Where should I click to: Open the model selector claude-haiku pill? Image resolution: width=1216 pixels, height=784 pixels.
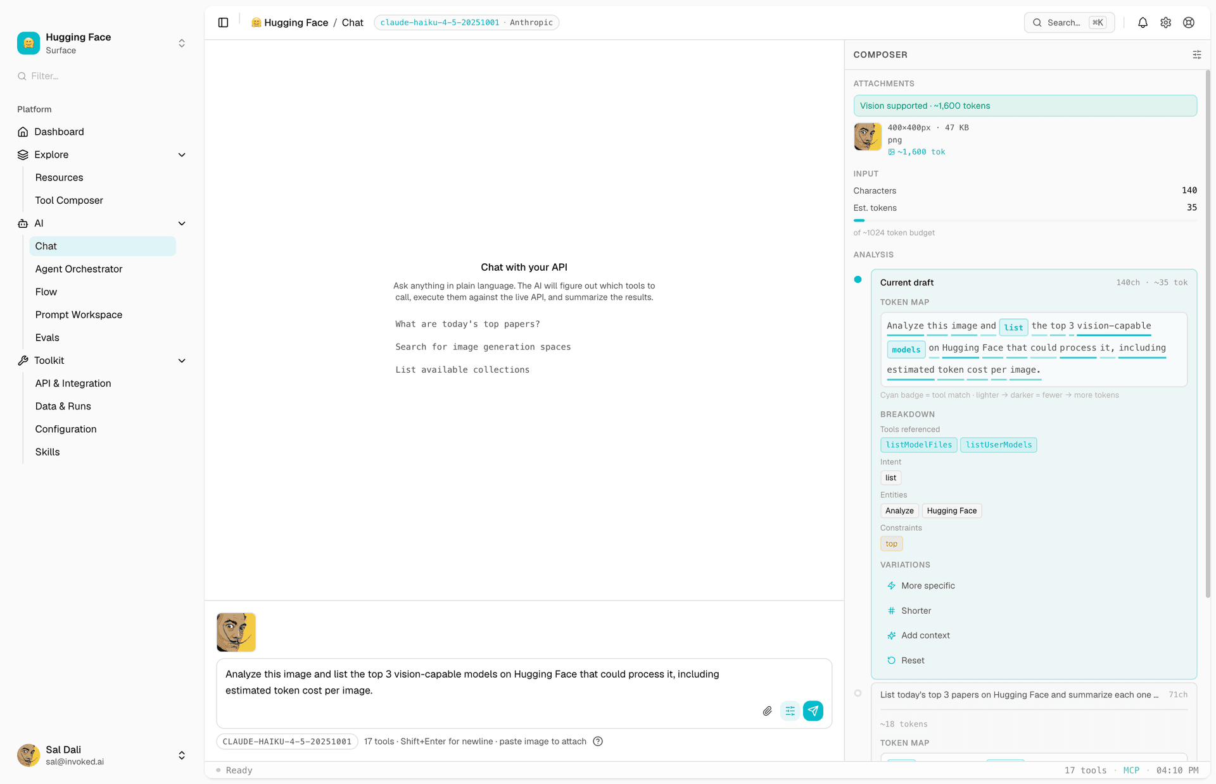(466, 23)
